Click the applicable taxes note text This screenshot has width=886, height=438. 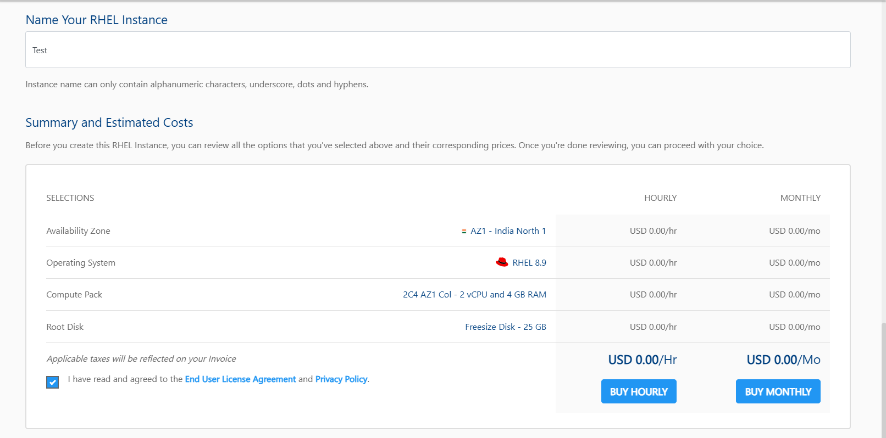(141, 359)
